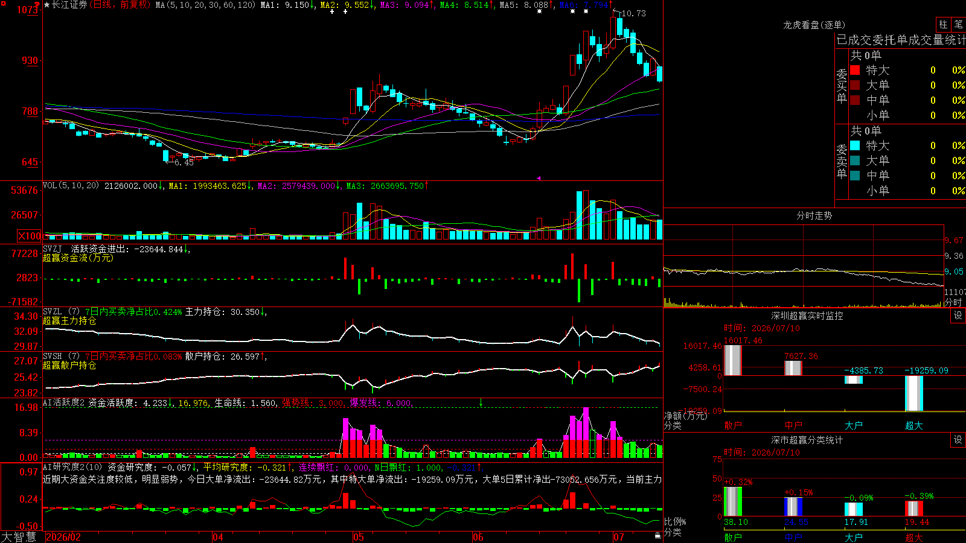Click the 委卖单 vertical label
966x543 pixels.
[x=842, y=161]
